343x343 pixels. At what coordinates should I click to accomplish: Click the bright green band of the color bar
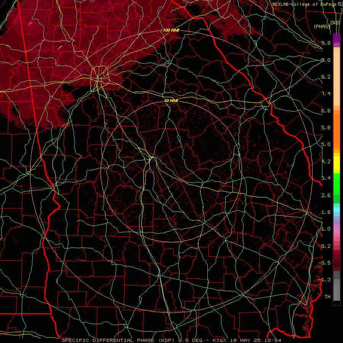click(x=337, y=184)
